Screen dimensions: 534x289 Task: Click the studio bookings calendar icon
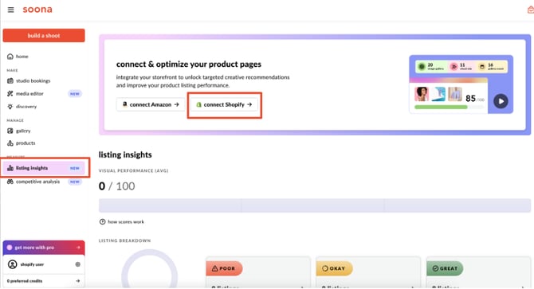[10, 81]
